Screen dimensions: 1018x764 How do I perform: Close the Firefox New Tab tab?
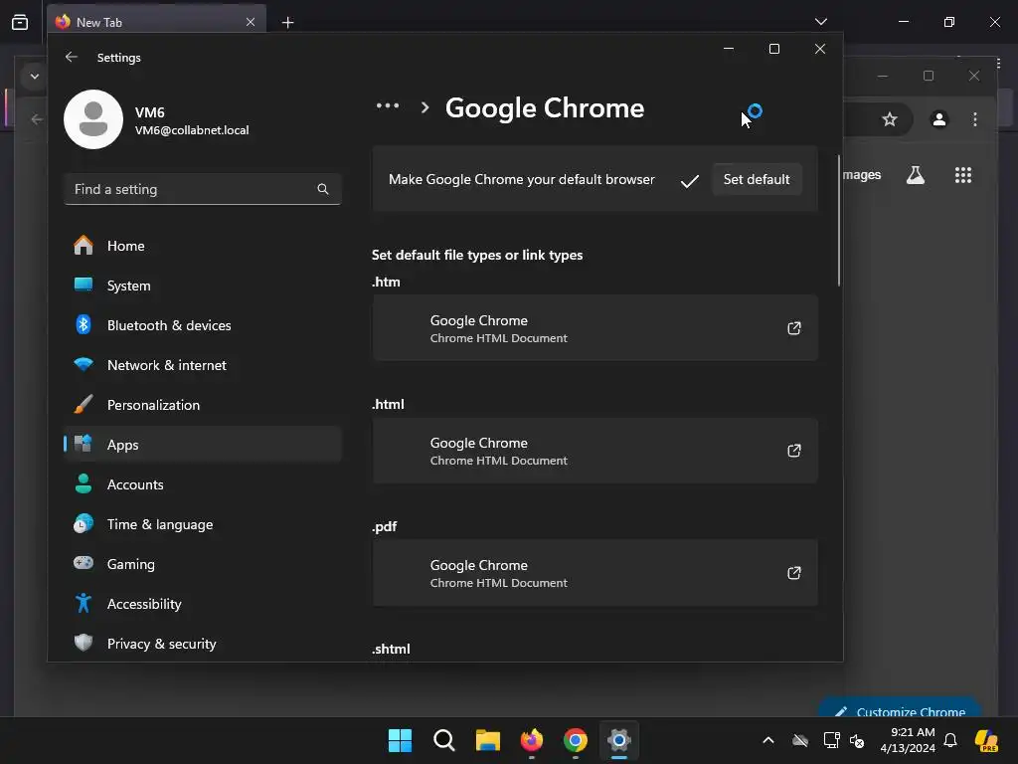coord(251,22)
